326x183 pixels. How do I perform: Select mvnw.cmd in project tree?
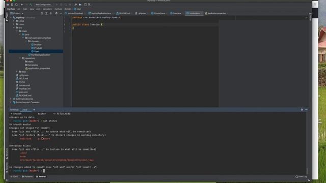[x=23, y=85]
